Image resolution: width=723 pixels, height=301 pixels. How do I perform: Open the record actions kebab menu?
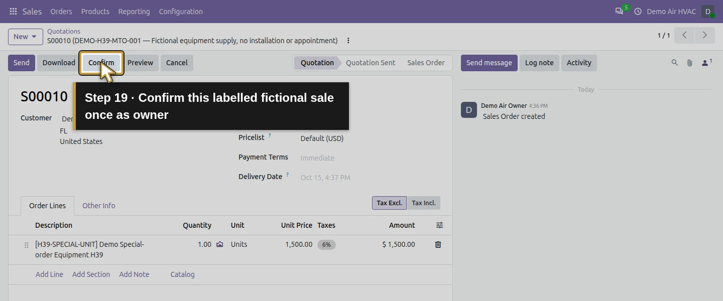pos(348,41)
